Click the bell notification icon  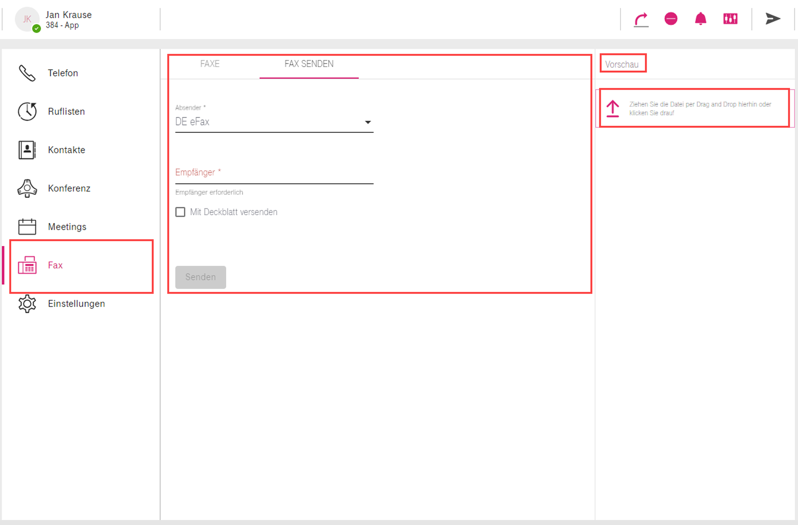click(x=700, y=19)
